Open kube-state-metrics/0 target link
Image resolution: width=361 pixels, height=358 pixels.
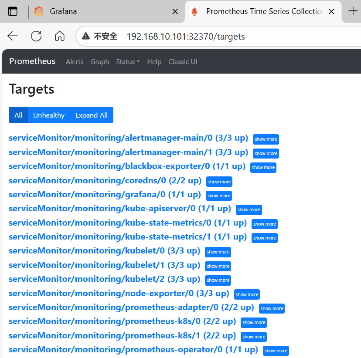[128, 223]
